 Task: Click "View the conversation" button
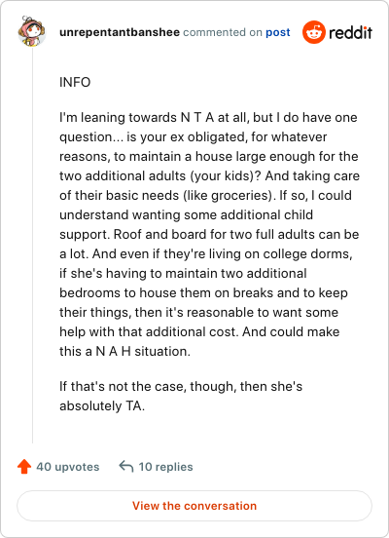[194, 506]
